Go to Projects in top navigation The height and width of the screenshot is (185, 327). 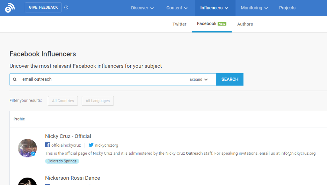287,8
